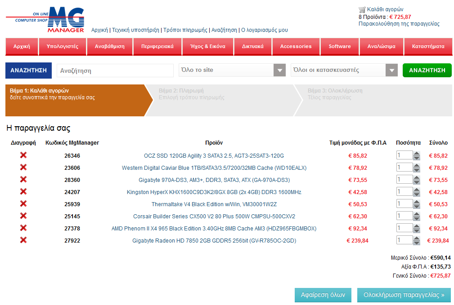Open the Καλάθι αγορών link
This screenshot has height=305, width=454.
coord(385,9)
